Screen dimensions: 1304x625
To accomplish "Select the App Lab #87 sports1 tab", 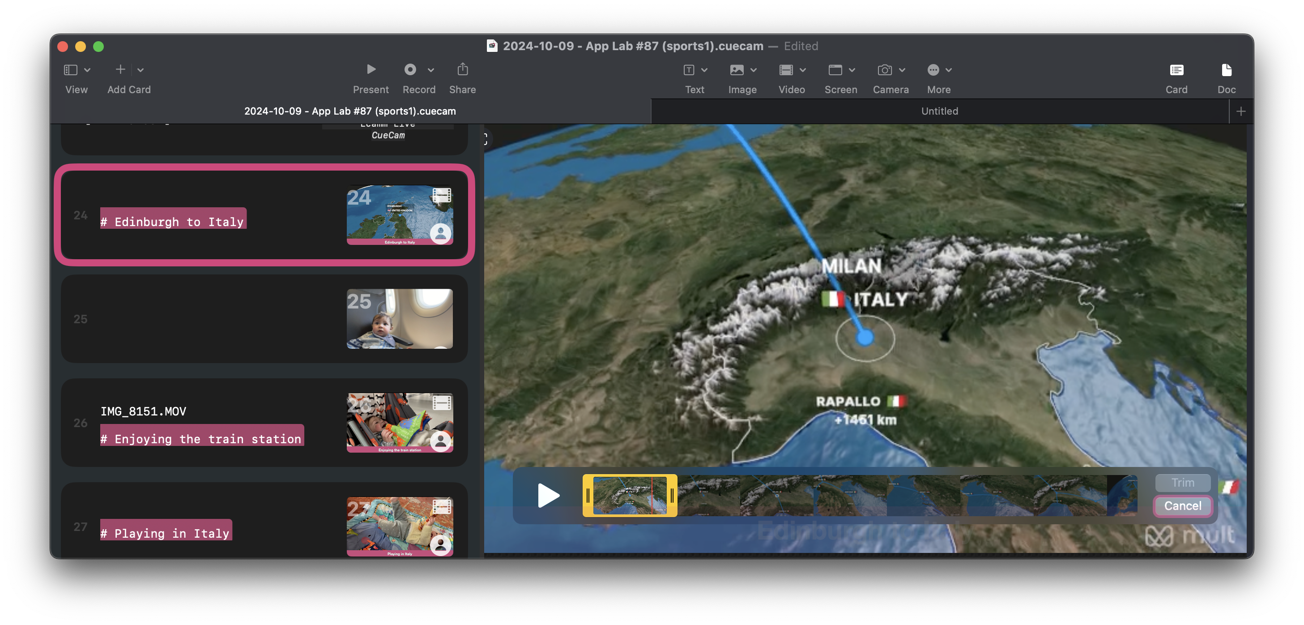I will (350, 111).
